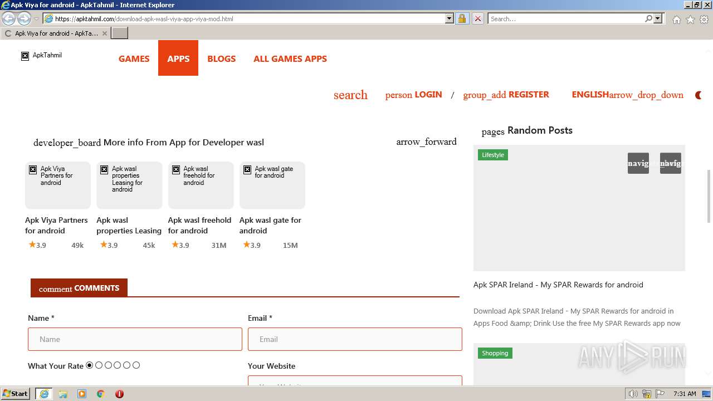Click the Shopping category badge
The width and height of the screenshot is (713, 401).
click(x=495, y=353)
